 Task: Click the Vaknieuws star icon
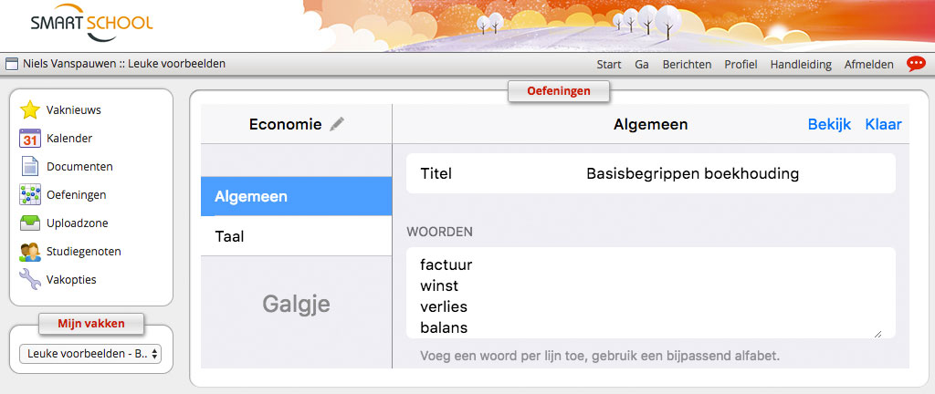click(30, 110)
